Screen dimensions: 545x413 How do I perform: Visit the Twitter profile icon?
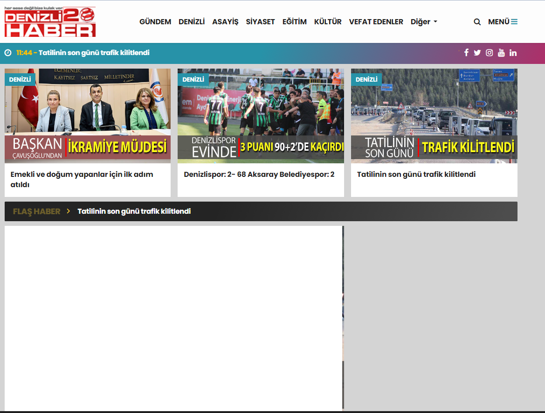[477, 53]
